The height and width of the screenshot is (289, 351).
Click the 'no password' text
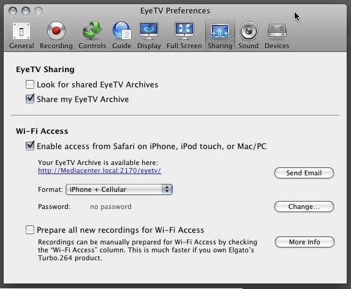[111, 207]
